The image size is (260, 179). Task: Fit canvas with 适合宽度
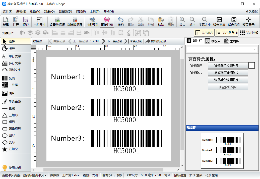click(x=219, y=21)
